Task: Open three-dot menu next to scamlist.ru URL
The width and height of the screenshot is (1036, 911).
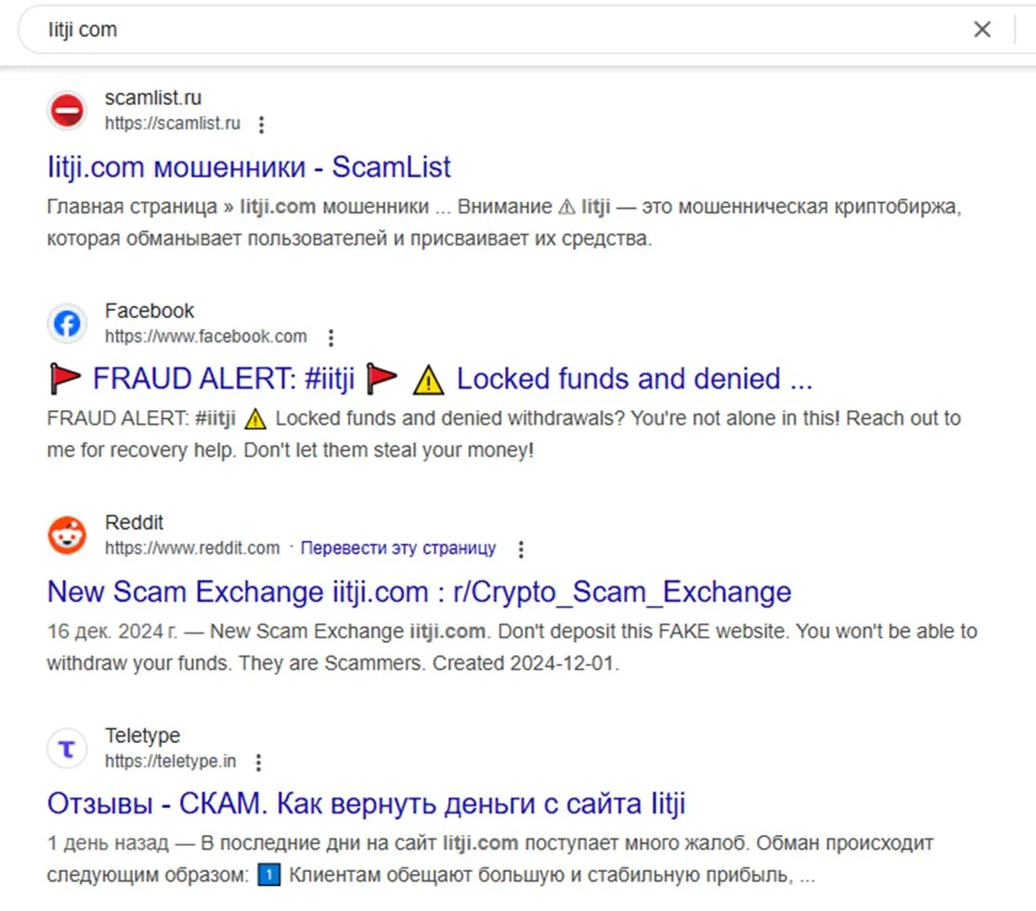Action: (262, 124)
